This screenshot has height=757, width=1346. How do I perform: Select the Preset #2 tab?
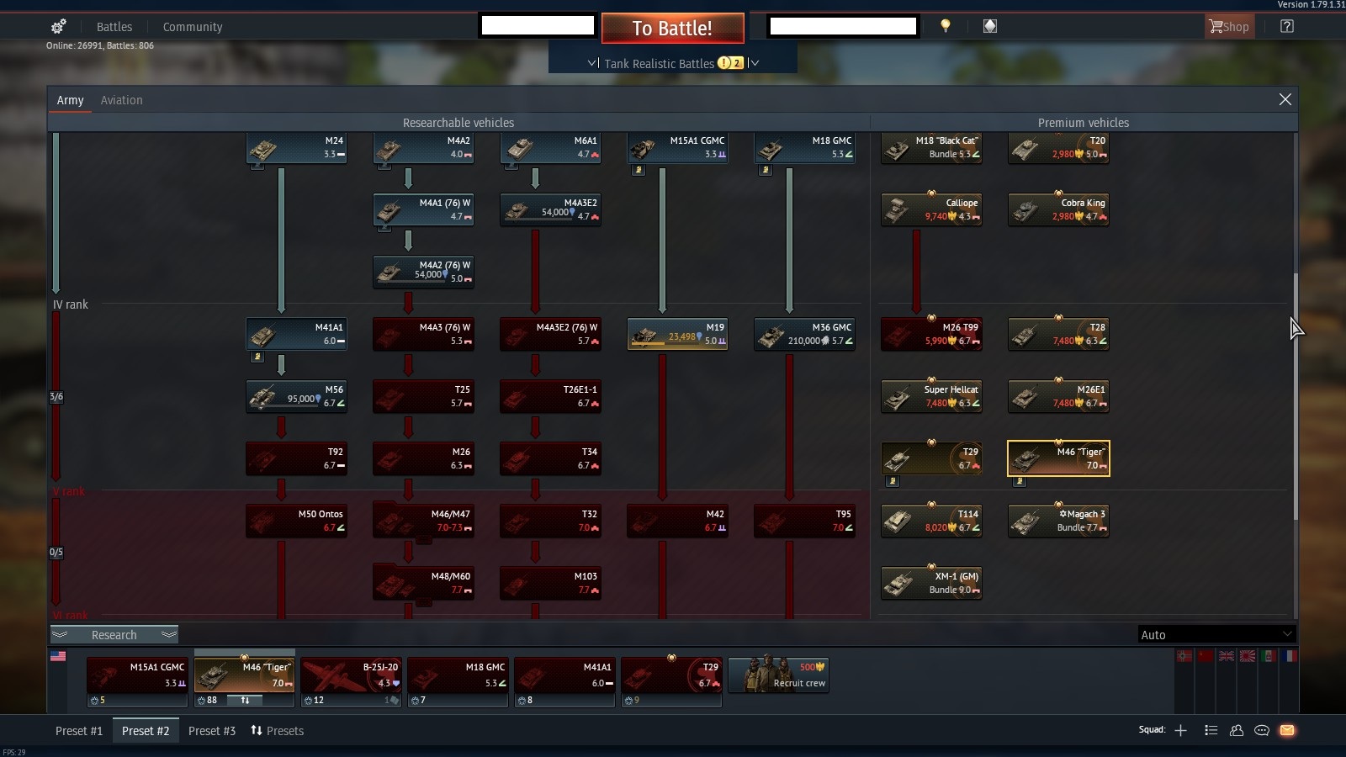(146, 731)
